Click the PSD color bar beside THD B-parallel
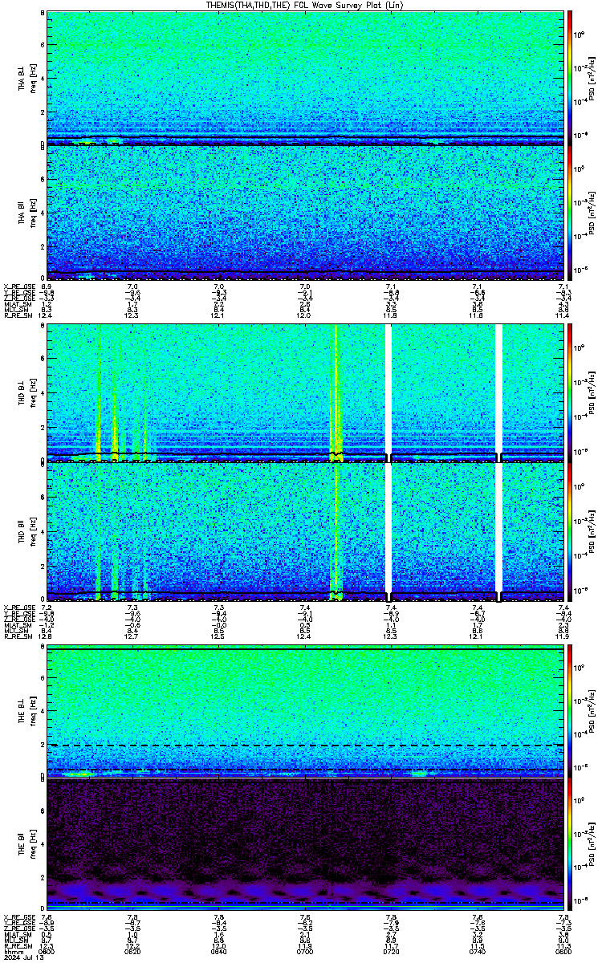Viewport: 602px width, 963px height. 570,531
